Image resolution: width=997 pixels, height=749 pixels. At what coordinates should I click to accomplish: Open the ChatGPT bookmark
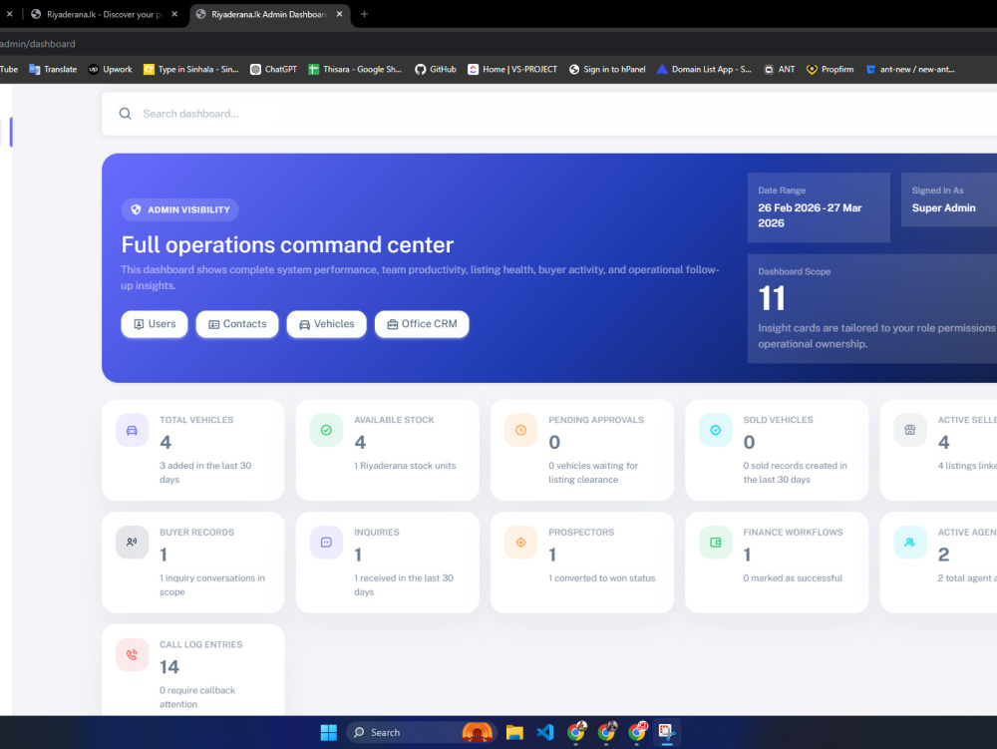click(273, 69)
